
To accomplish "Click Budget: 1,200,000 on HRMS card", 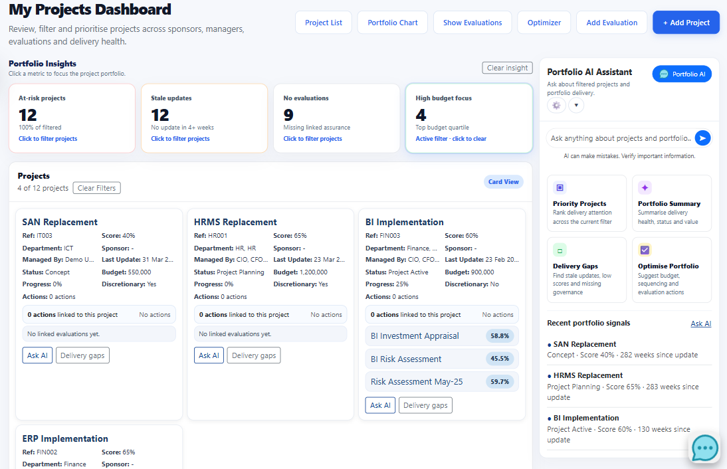I will pos(300,272).
